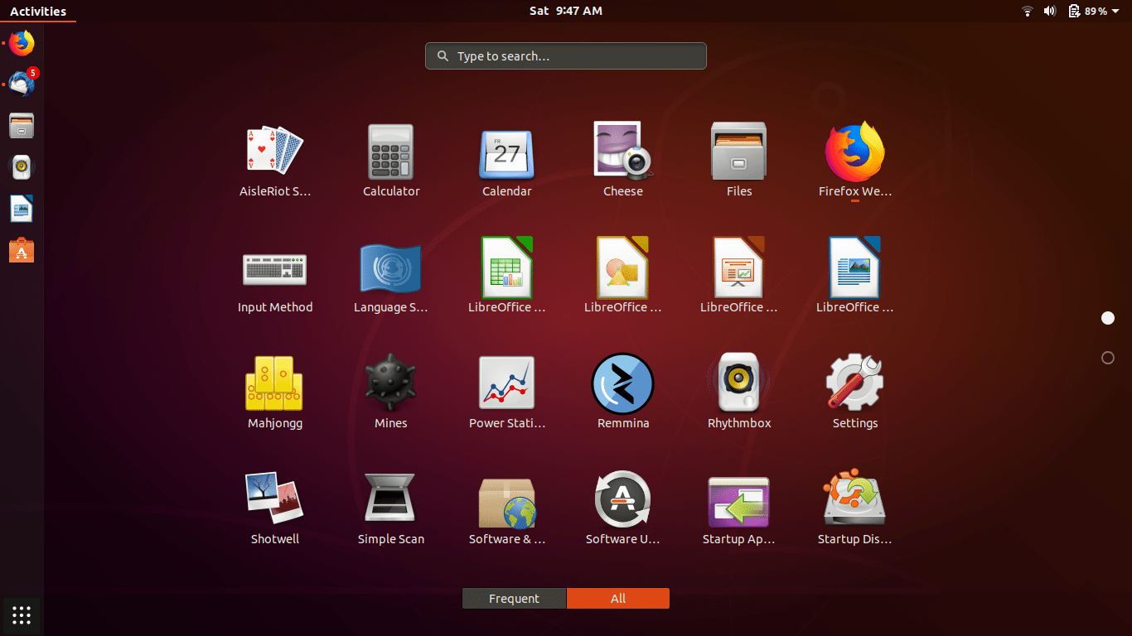
Task: Open Remmina remote desktop client
Action: pos(623,393)
